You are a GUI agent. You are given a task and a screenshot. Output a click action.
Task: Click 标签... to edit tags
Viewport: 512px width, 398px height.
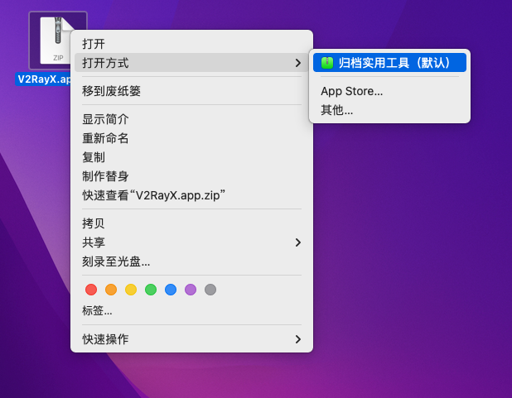coord(97,311)
